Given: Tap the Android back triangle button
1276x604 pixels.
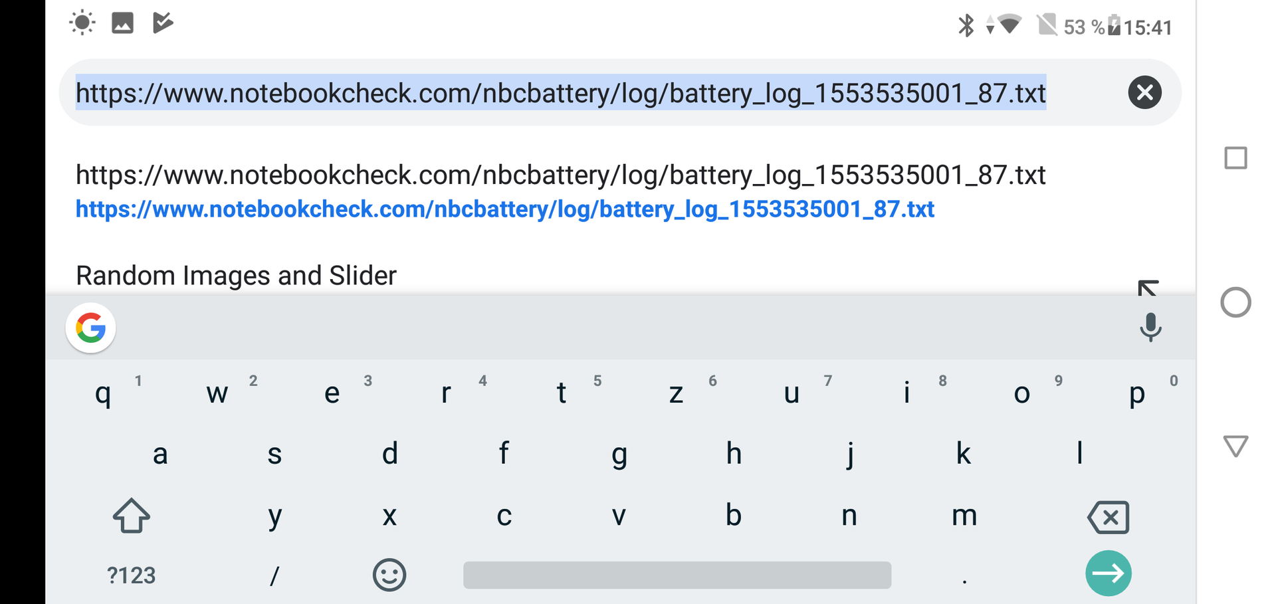Looking at the screenshot, I should 1235,445.
